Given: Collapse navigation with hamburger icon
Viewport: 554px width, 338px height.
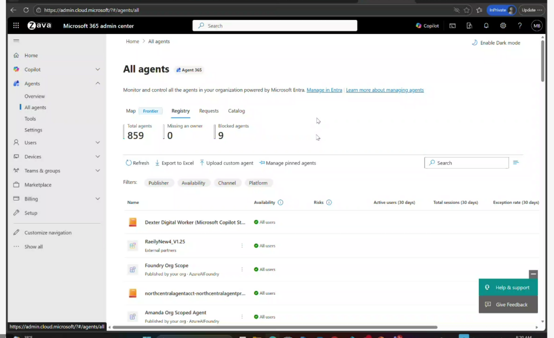Looking at the screenshot, I should (x=16, y=41).
